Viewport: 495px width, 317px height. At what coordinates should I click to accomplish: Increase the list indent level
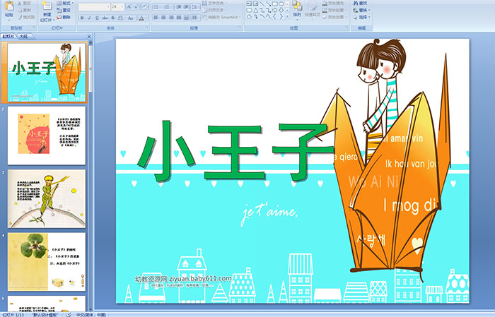pos(186,6)
